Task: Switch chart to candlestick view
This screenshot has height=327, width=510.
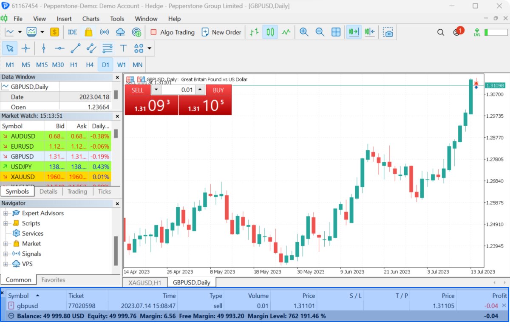Action: pos(270,32)
